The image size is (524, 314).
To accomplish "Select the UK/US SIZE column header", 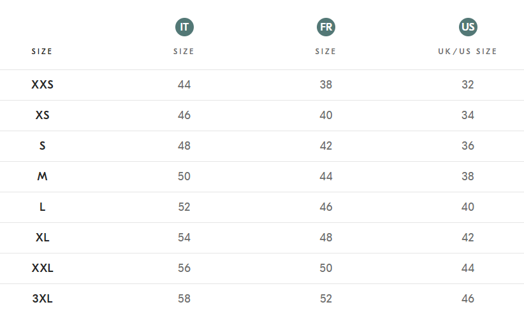I will [467, 52].
